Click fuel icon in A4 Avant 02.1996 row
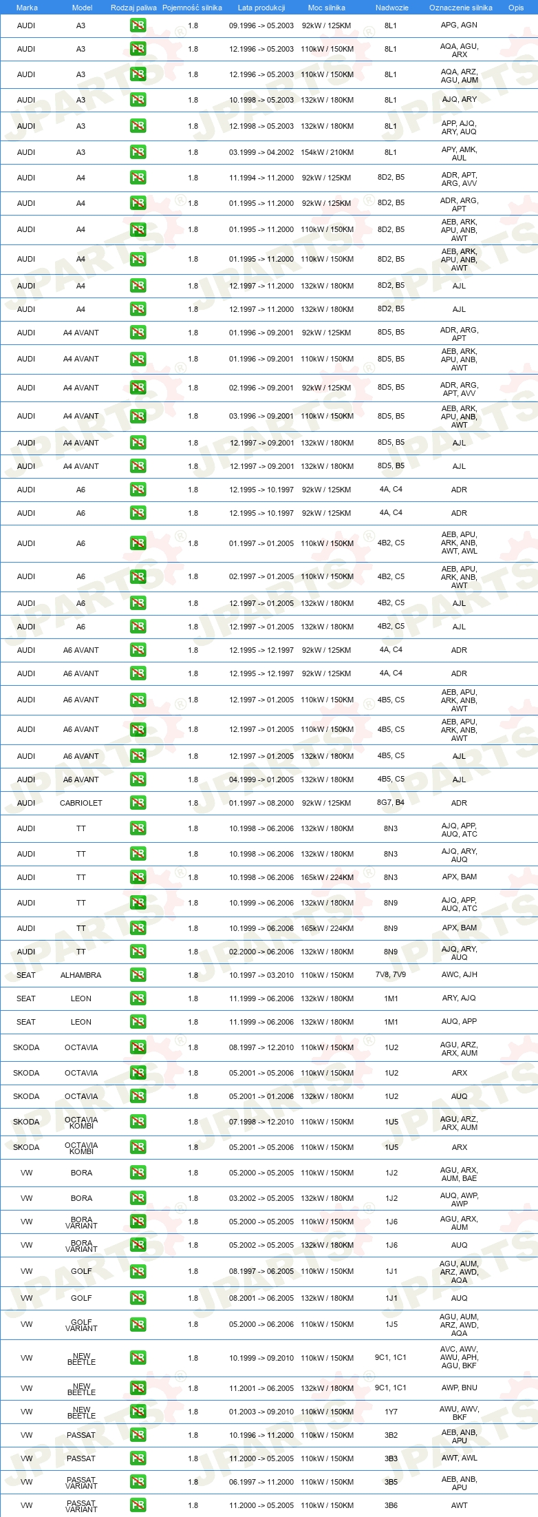 tap(138, 388)
